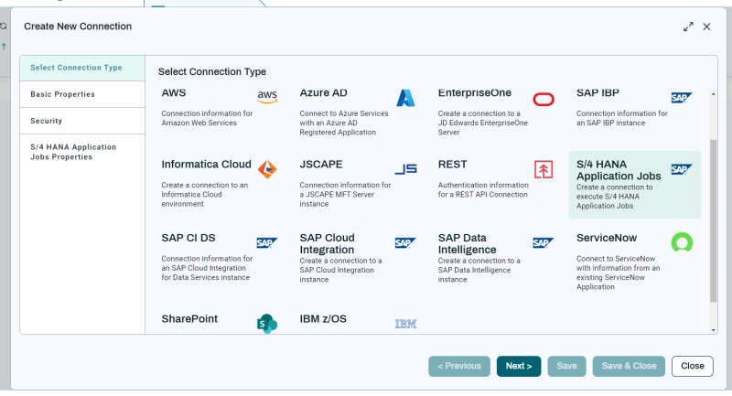Choose the SAP Data Intelligence tile title

coord(467,243)
